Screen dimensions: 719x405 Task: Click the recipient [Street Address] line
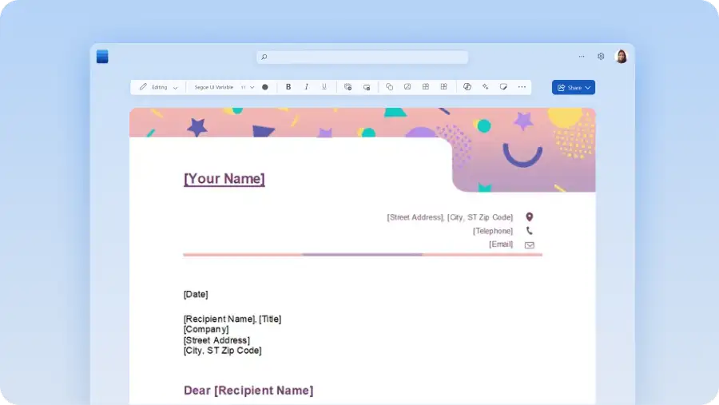(216, 340)
